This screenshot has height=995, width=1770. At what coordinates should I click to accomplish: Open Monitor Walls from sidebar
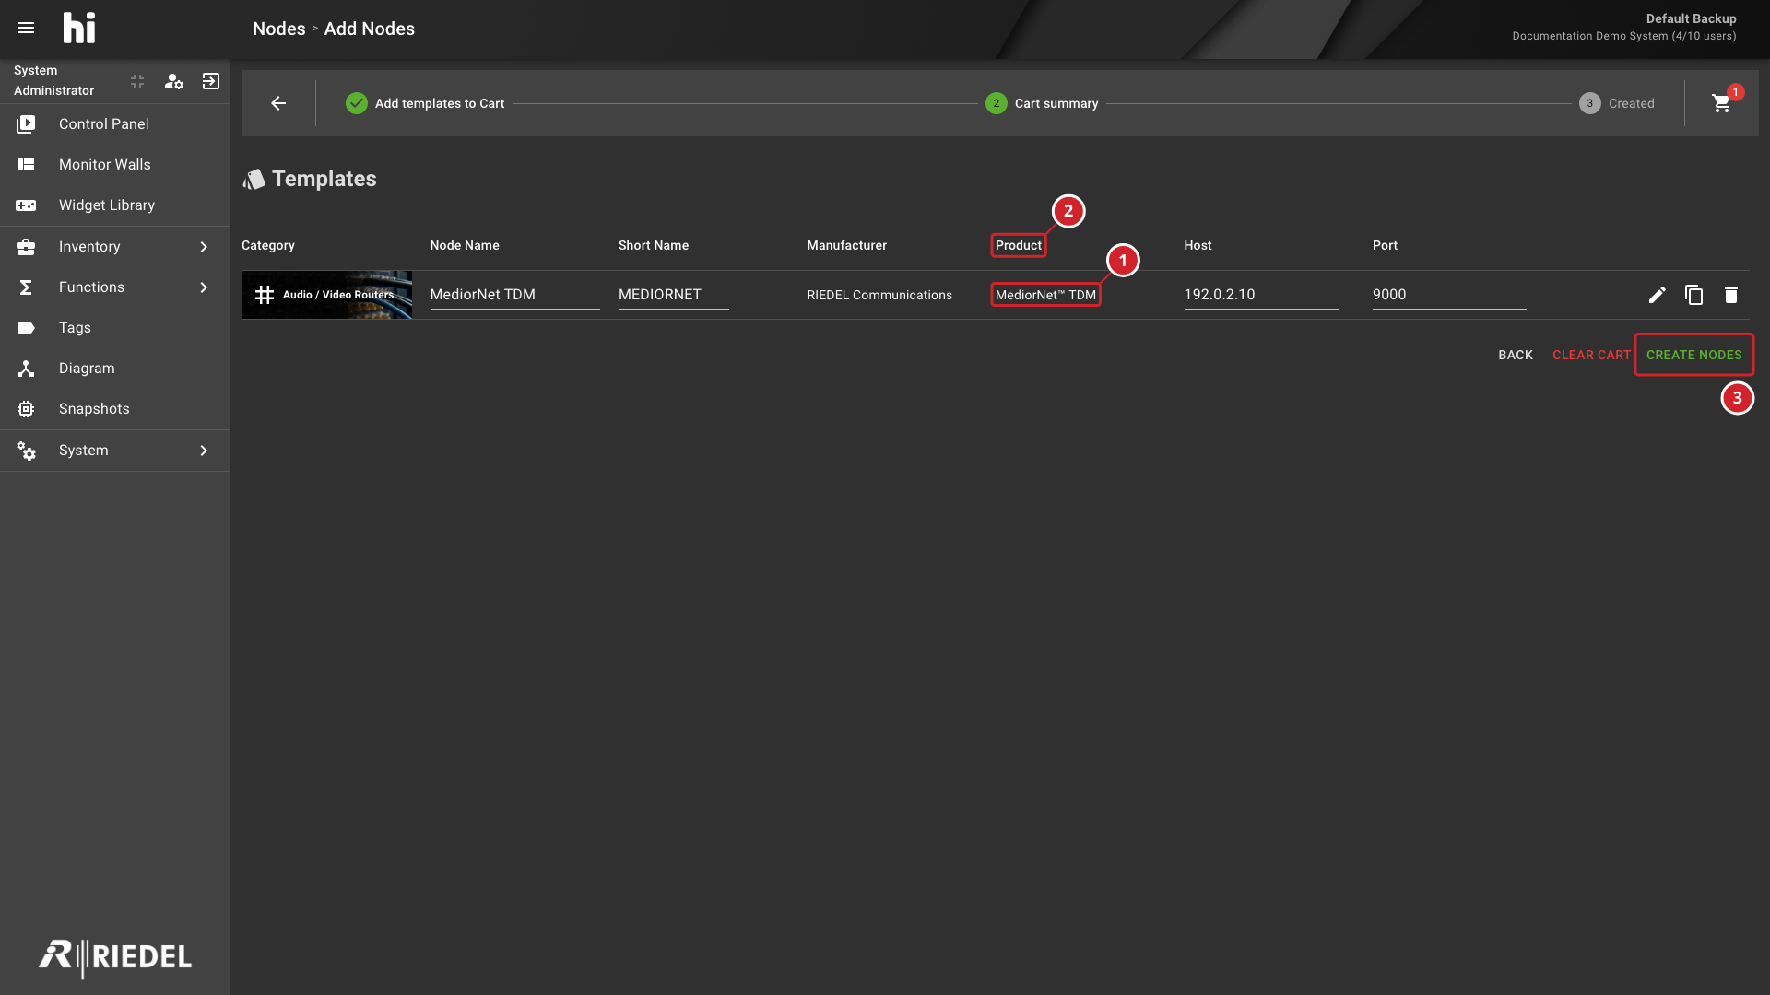[x=115, y=165]
